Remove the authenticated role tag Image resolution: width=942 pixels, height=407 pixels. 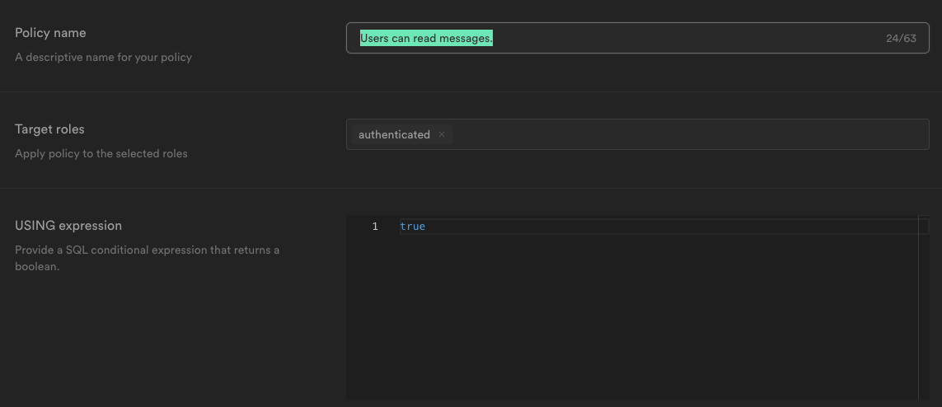[x=442, y=134]
